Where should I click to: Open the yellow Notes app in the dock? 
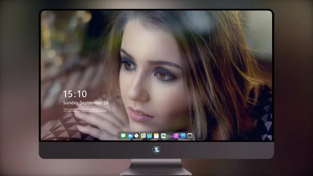pyautogui.click(x=156, y=136)
